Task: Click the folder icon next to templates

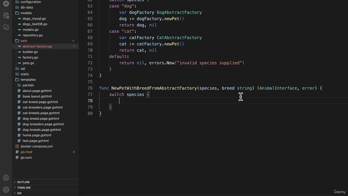Action: (x=17, y=79)
